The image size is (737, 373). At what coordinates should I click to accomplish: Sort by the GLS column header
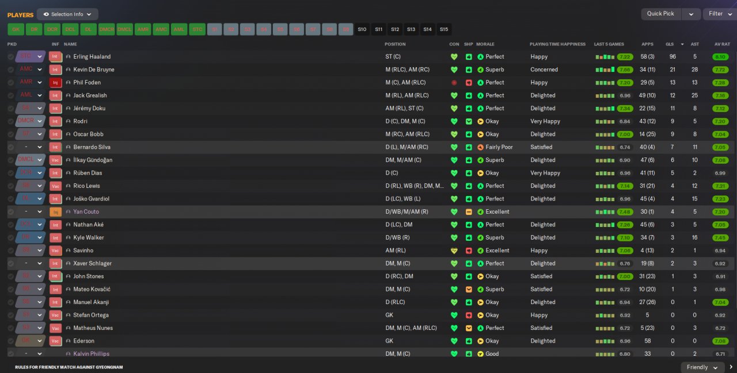click(669, 44)
